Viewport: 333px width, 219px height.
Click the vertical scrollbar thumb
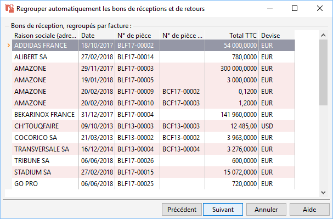tap(324, 72)
